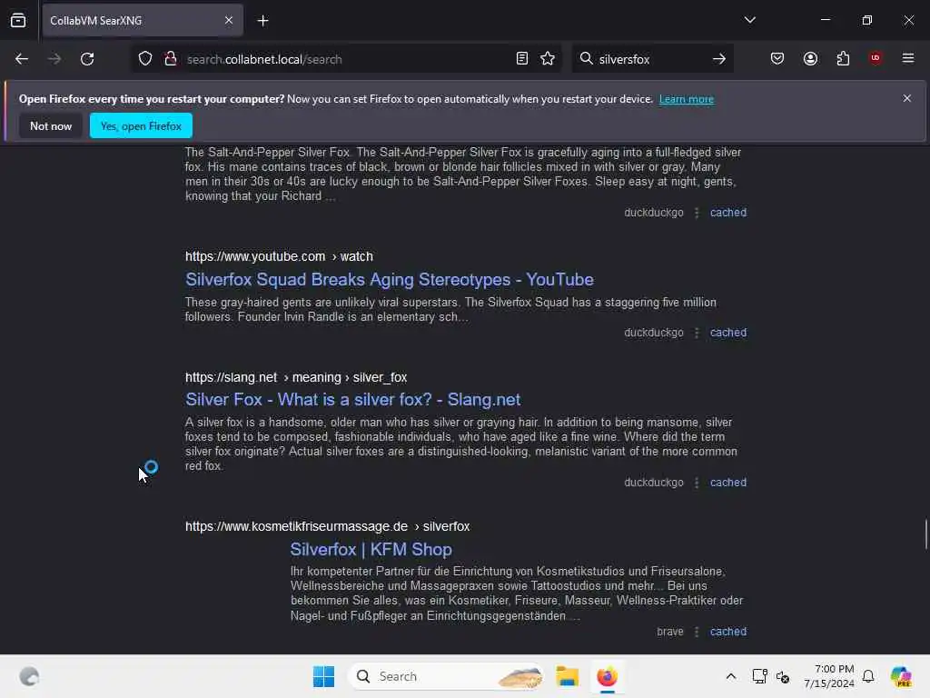Open the network status tray icon
This screenshot has height=698, width=930.
(x=760, y=676)
